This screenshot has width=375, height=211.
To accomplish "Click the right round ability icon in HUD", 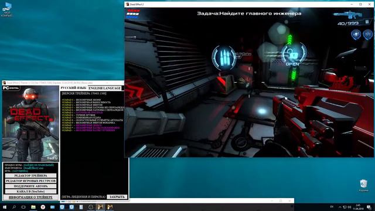I will [367, 35].
